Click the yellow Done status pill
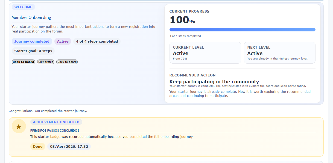Screen dimensions: 333x163 click(38, 147)
